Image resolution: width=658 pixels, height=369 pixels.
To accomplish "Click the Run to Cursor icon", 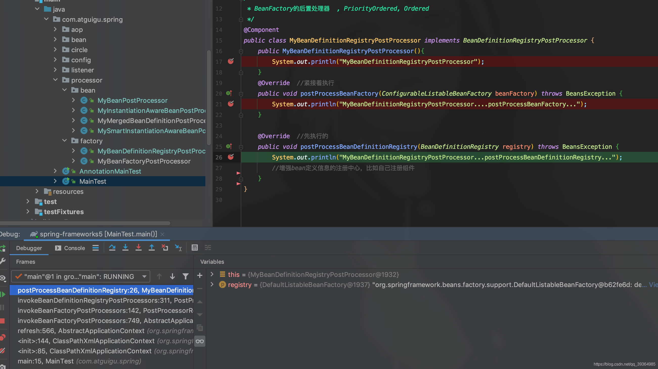I will coord(178,248).
